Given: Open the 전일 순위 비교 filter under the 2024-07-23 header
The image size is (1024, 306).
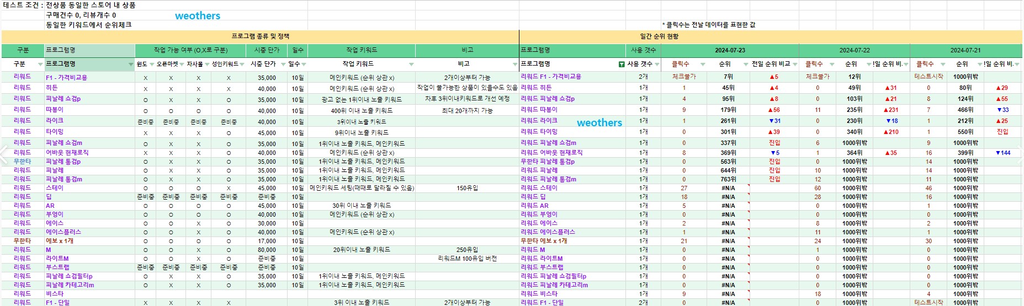Looking at the screenshot, I should pyautogui.click(x=795, y=65).
